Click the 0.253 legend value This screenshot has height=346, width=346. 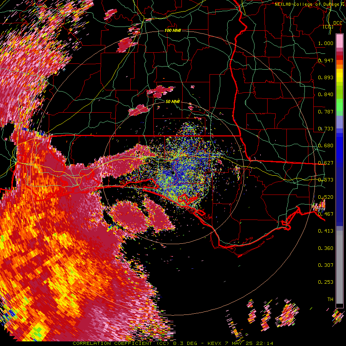click(x=326, y=282)
